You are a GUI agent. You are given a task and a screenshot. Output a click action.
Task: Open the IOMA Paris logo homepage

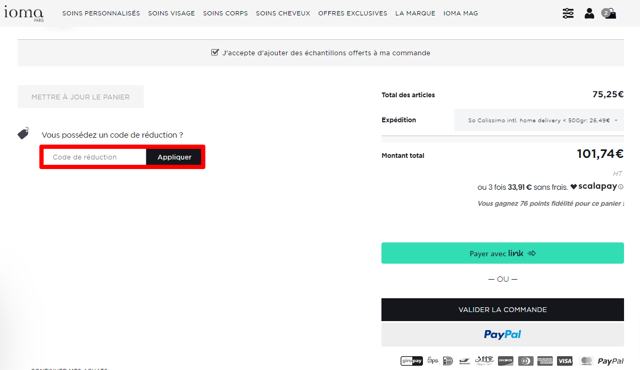[24, 13]
